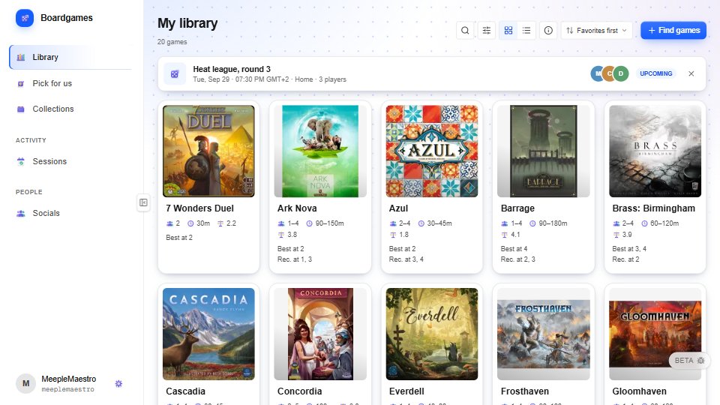Open the filters sliders icon
720x405 pixels.
486,30
